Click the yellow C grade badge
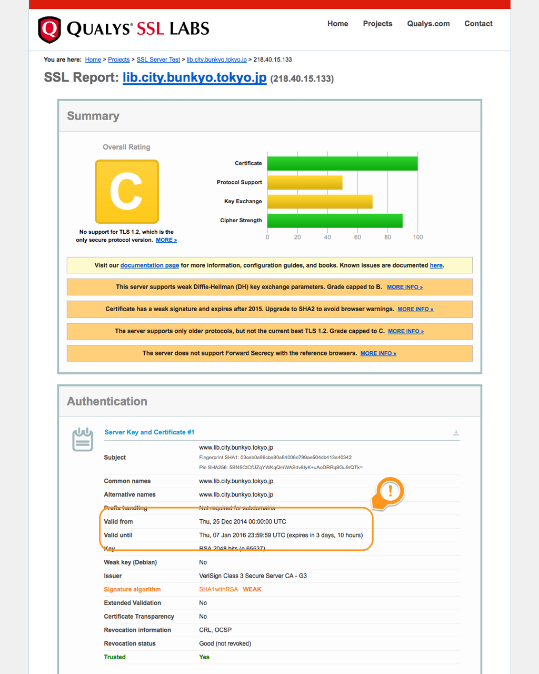Screen dimensions: 539x674 click(127, 192)
